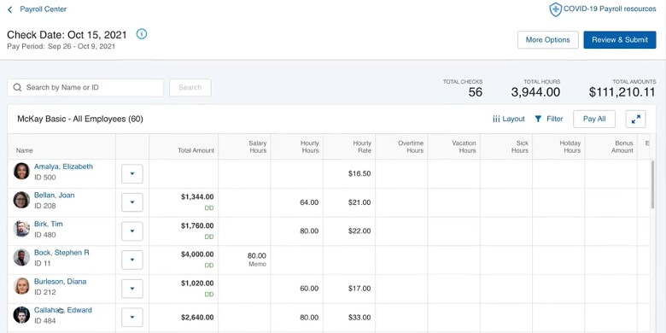Click the table's vertical scrollbar

653,184
